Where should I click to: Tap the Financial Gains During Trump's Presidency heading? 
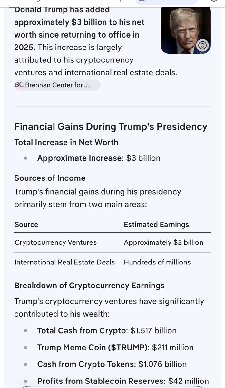[111, 126]
